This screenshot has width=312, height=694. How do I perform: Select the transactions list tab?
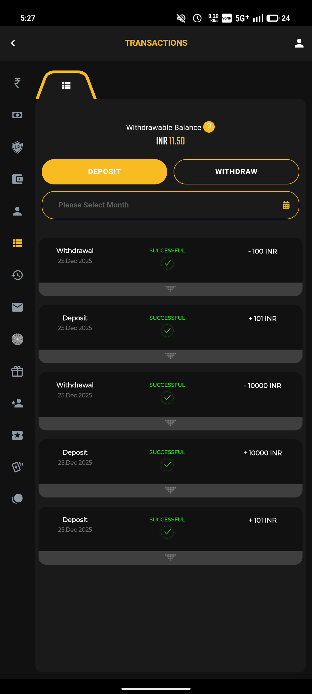66,85
